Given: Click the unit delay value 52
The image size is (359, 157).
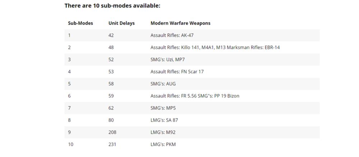Looking at the screenshot, I should (111, 60).
